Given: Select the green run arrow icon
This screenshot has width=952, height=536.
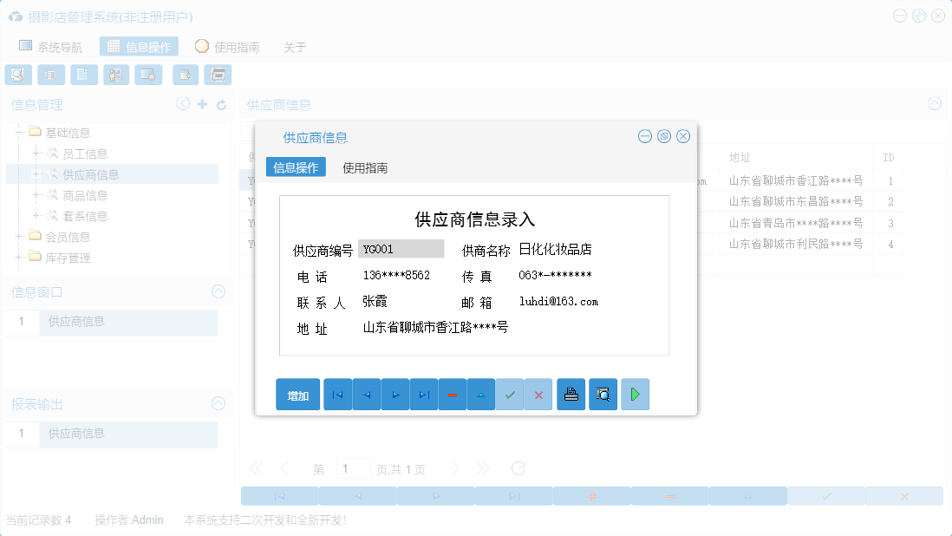Looking at the screenshot, I should tap(635, 394).
